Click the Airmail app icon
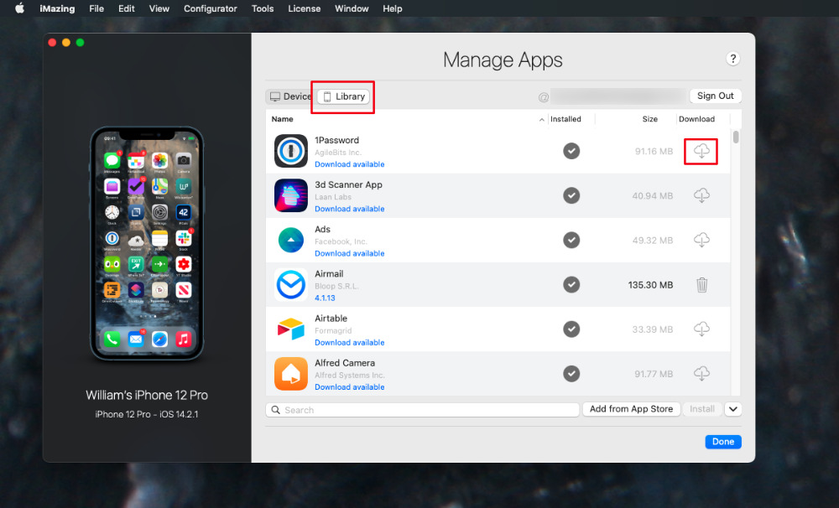Screen dimensions: 839x508 pyautogui.click(x=291, y=284)
